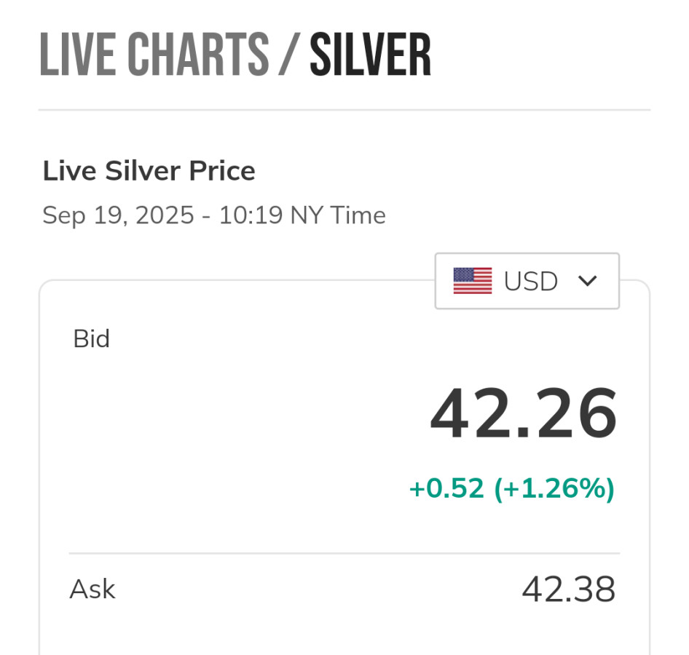Click the SILVER breadcrumb title
Image resolution: width=689 pixels, height=655 pixels.
pos(370,55)
